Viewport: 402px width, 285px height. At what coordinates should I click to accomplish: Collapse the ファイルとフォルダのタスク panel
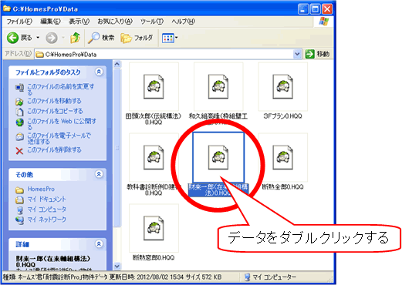click(x=99, y=72)
